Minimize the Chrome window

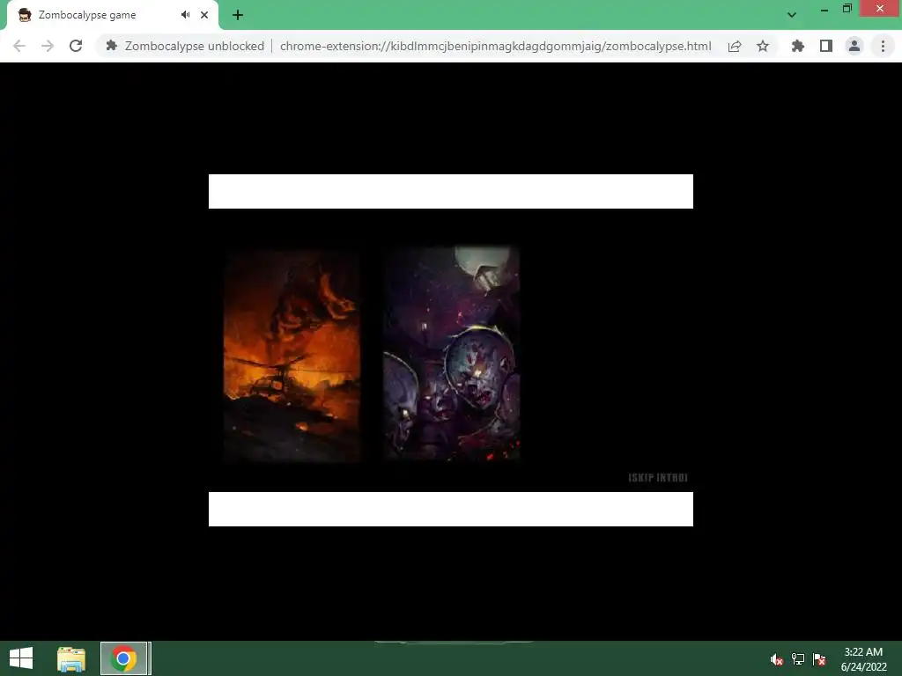(824, 9)
